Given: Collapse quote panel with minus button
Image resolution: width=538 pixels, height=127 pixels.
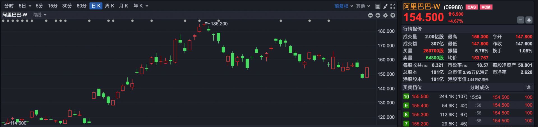Looking at the screenshot, I should (521, 20).
